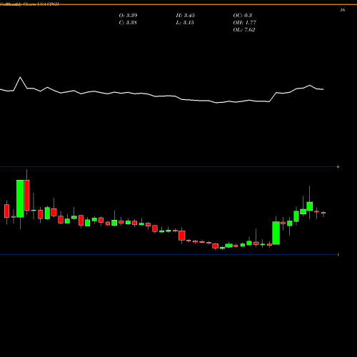This screenshot has width=357, height=357.
Task: Click the 'L: 3.15' low value
Action: pyautogui.click(x=185, y=23)
